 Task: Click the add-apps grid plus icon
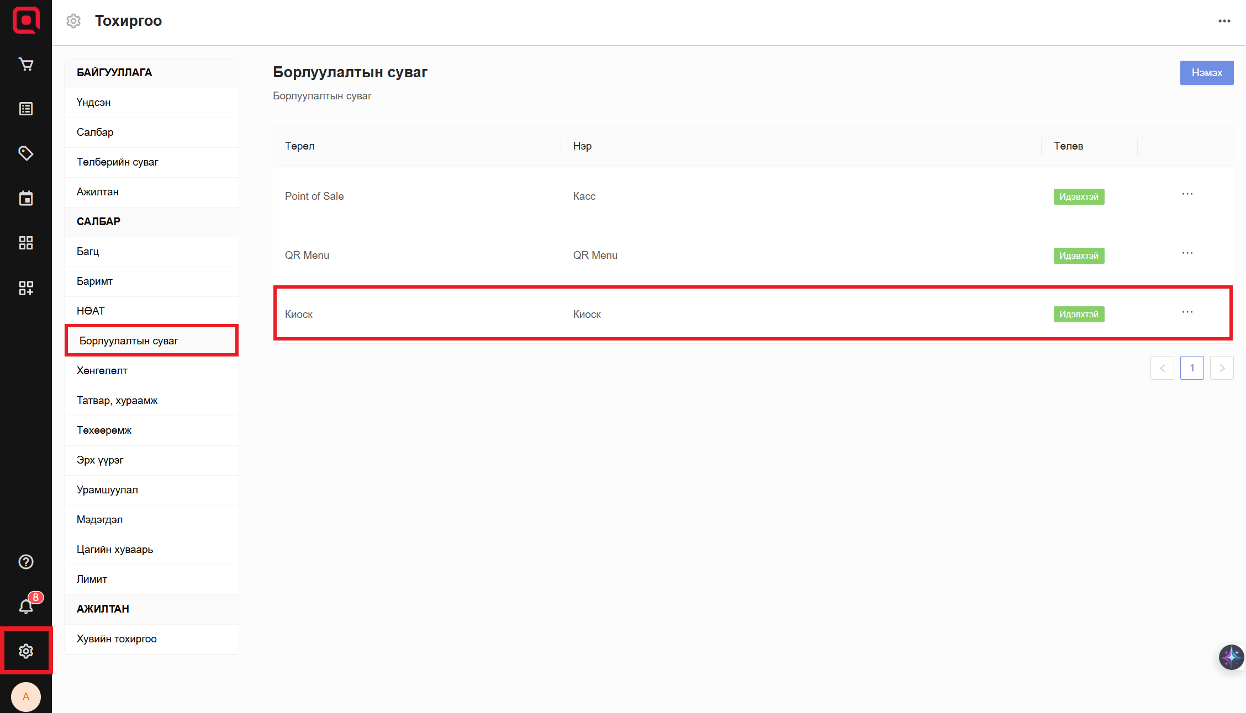(26, 288)
